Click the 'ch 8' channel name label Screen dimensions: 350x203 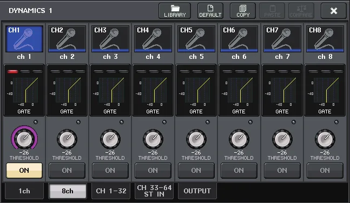(x=325, y=57)
